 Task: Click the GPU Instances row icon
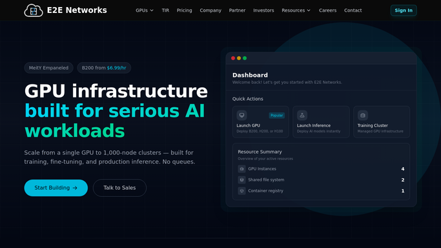241,169
